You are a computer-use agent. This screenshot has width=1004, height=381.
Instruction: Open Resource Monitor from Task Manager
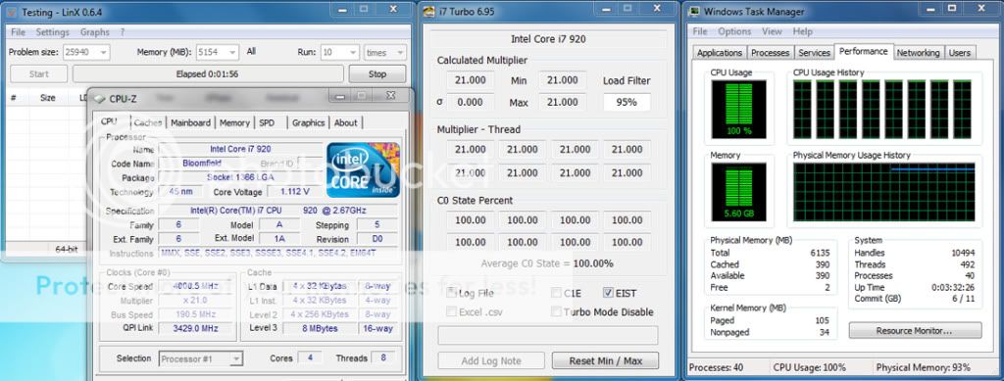[915, 331]
